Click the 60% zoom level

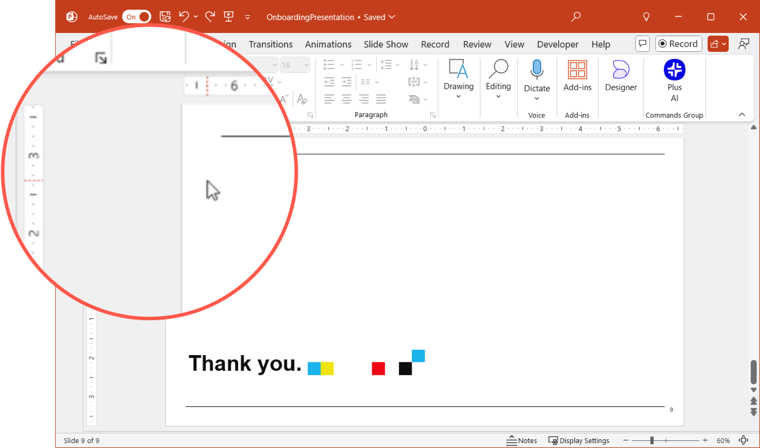(x=723, y=440)
